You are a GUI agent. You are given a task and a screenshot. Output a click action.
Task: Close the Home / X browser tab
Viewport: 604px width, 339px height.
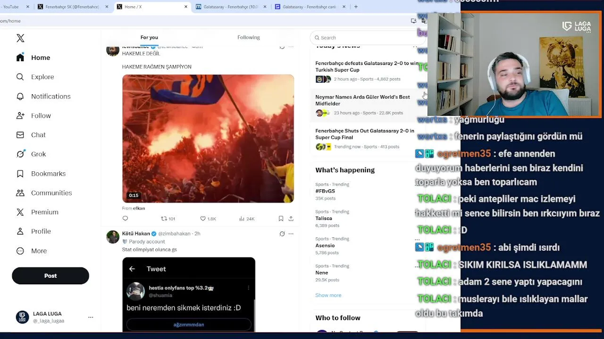(186, 7)
